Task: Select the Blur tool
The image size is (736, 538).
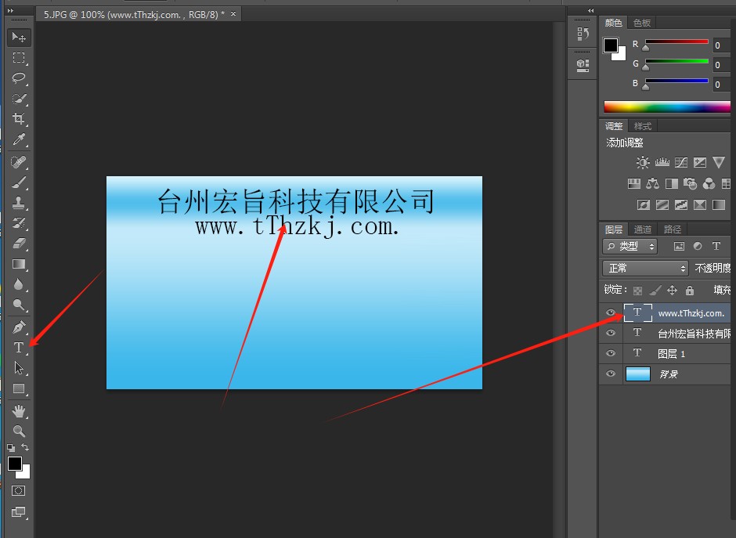Action: [x=19, y=284]
